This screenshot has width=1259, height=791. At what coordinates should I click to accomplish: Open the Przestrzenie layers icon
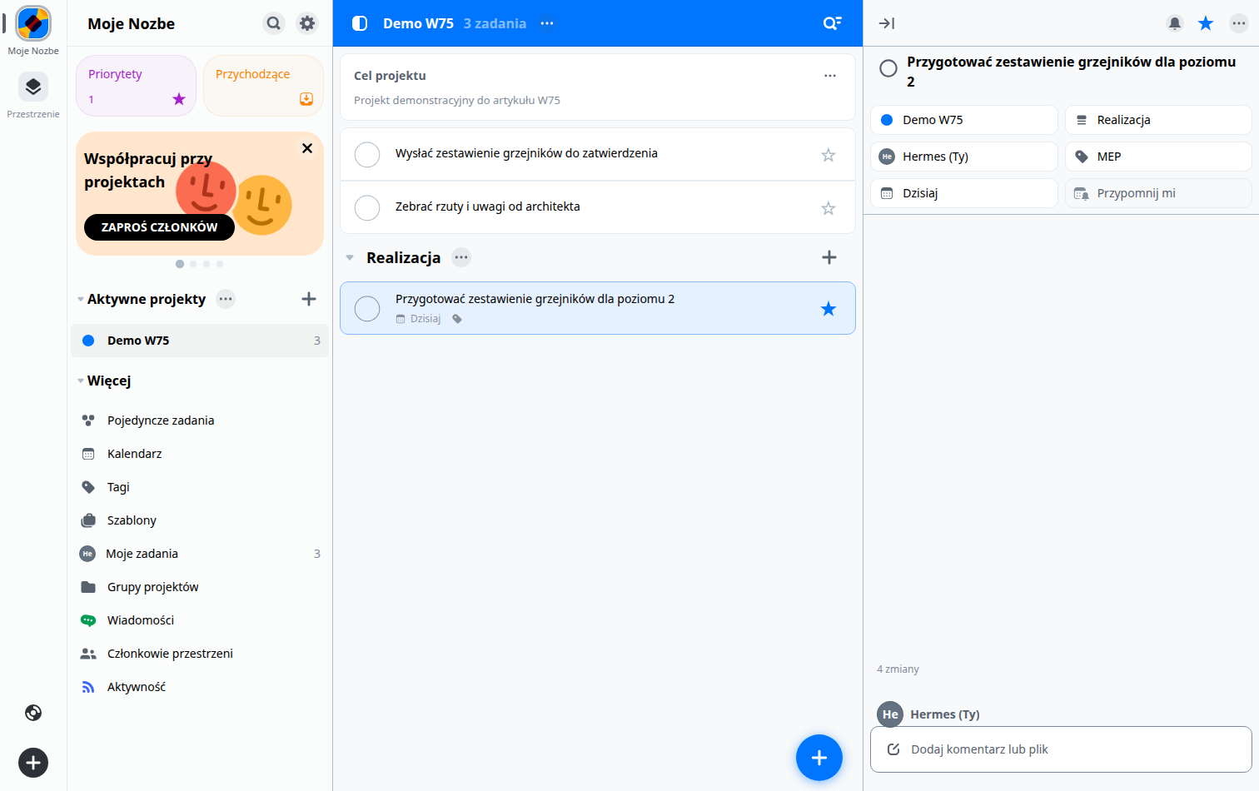coord(33,87)
